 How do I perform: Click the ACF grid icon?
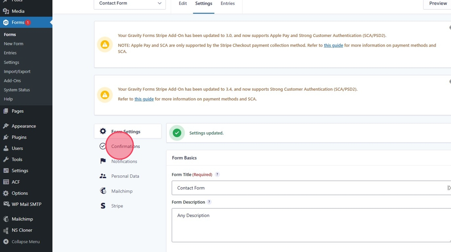coord(6,182)
